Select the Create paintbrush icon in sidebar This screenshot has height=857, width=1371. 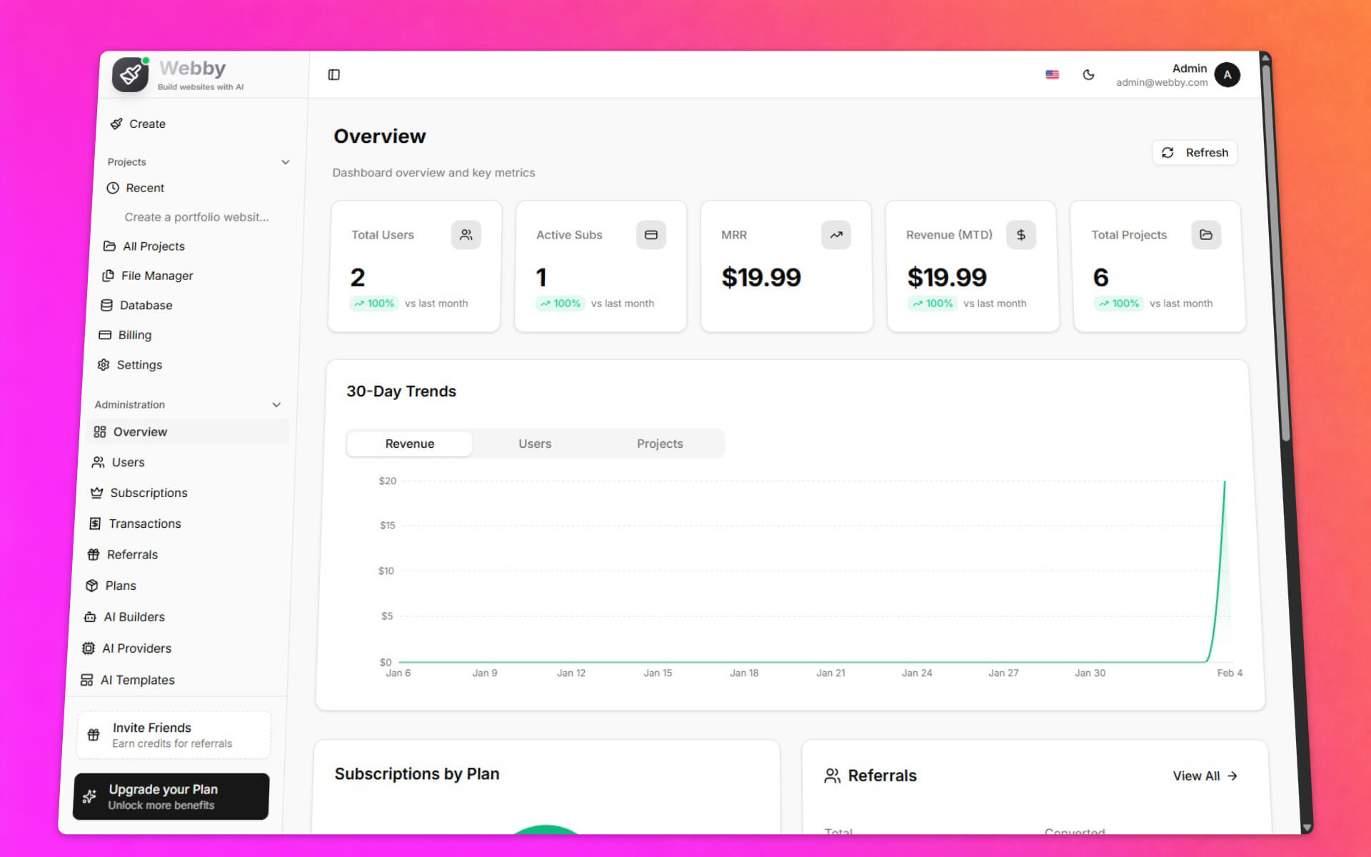click(x=116, y=124)
